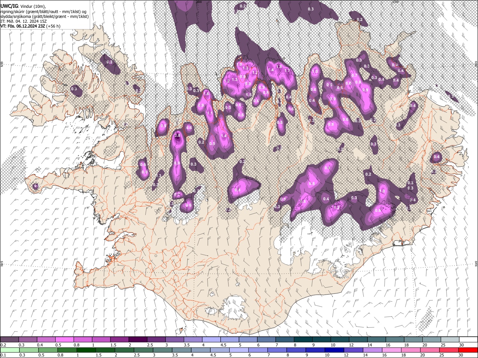The width and height of the screenshot is (478, 358).
Task: Choose the navy blue swatch between 10 and 12
Action: (x=333, y=350)
